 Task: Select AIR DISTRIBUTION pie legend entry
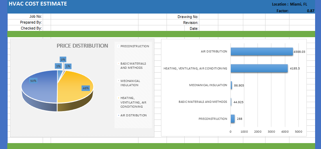coord(133,115)
